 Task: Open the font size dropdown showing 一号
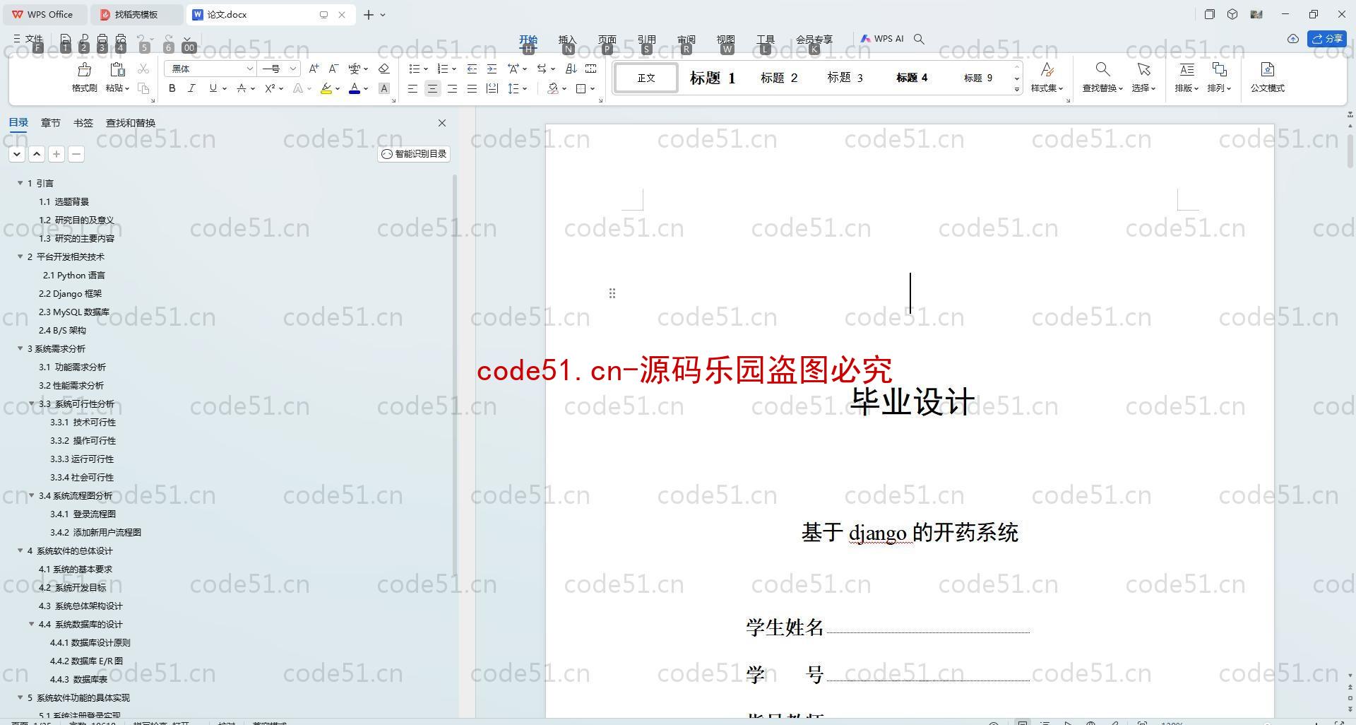coord(292,69)
